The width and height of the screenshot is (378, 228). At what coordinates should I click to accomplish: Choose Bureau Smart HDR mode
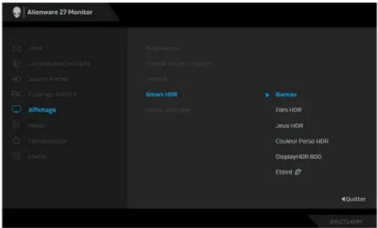click(x=286, y=95)
